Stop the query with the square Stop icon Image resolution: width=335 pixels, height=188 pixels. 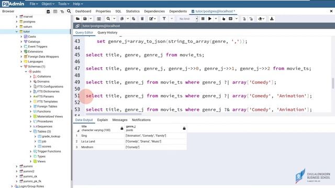coord(203,19)
